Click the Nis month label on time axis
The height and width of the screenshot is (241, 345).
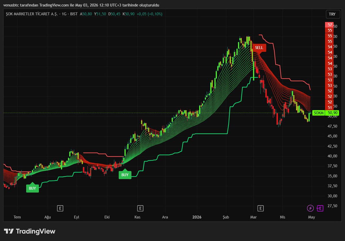pos(283,217)
